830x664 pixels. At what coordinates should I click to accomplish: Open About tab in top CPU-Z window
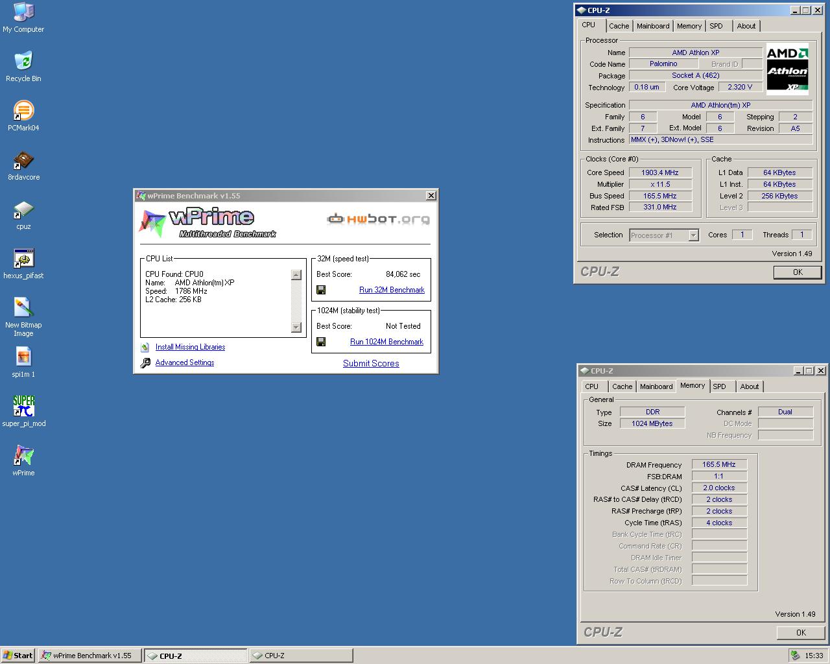pos(746,26)
